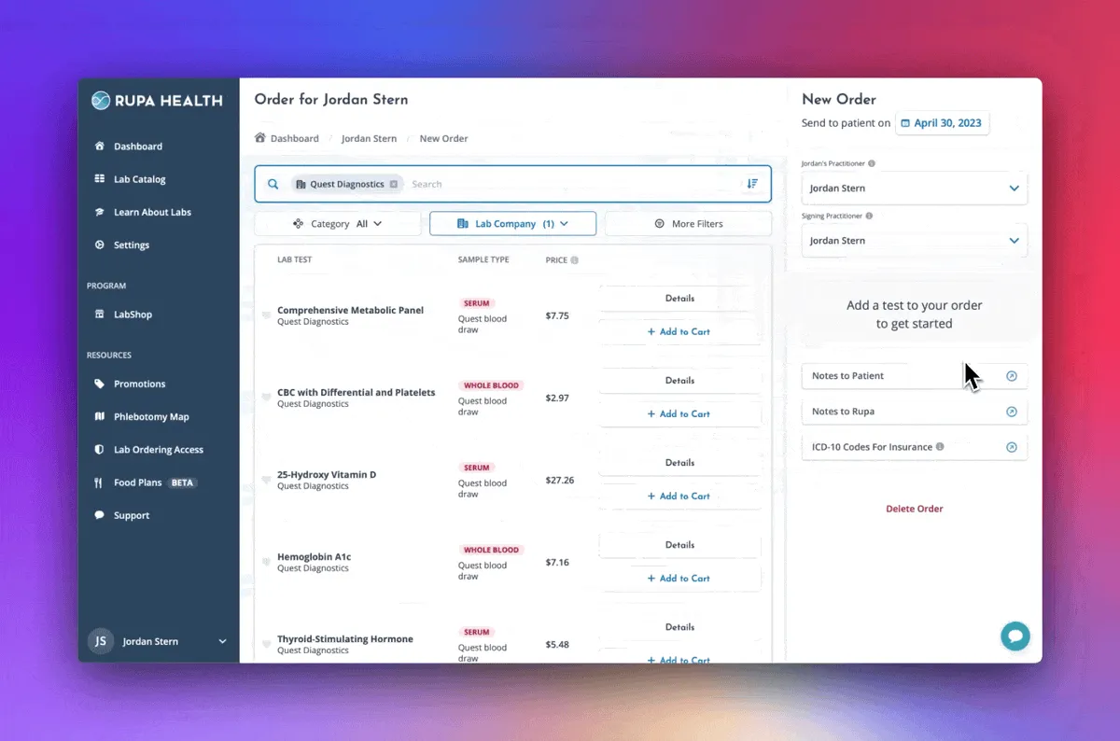Image resolution: width=1120 pixels, height=741 pixels.
Task: Open Jordan Stern breadcrumb link
Action: [369, 138]
